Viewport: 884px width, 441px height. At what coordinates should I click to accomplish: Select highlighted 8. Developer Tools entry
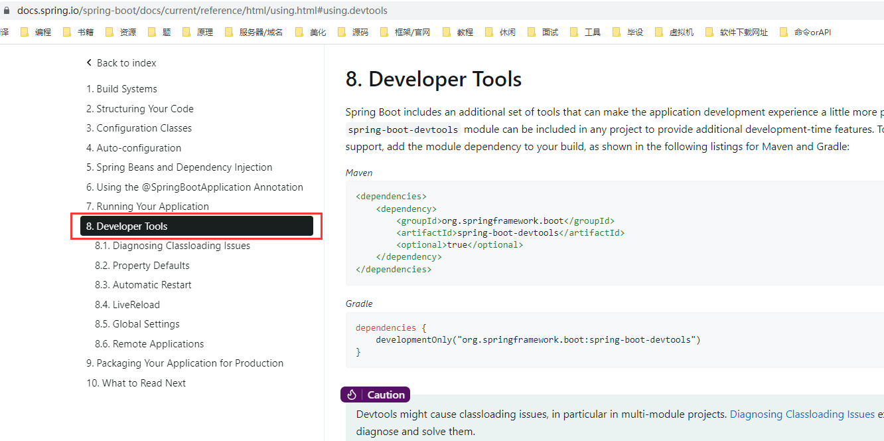pos(196,226)
